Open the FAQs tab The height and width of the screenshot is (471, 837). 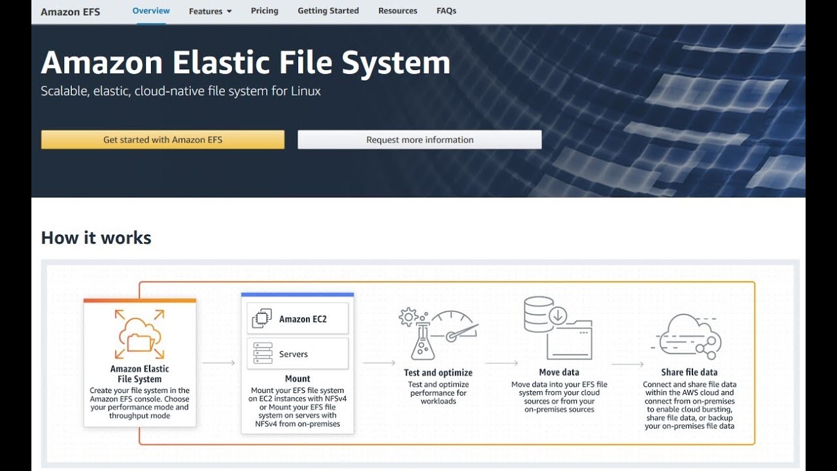pos(447,10)
